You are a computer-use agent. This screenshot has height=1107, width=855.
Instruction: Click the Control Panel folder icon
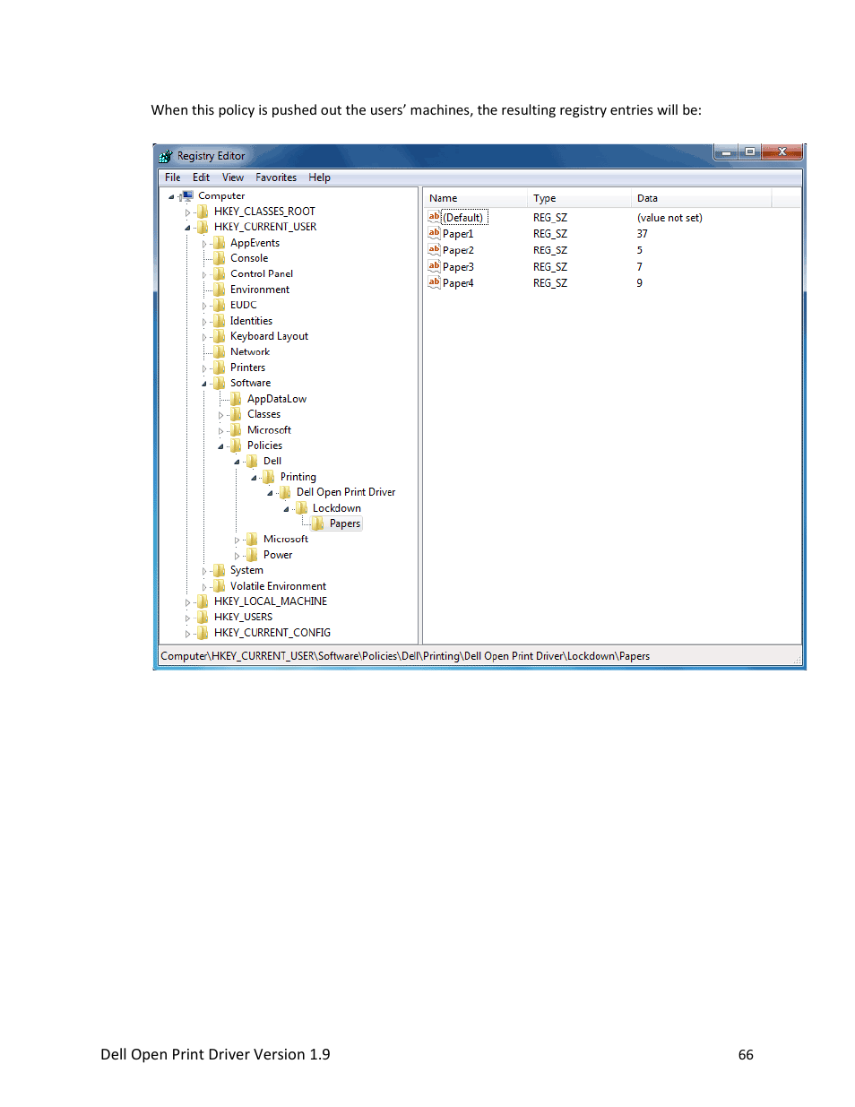point(219,274)
